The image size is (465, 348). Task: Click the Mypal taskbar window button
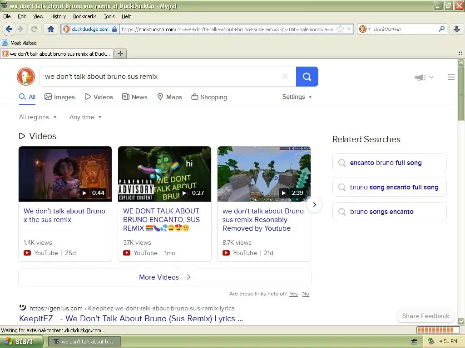coord(84,342)
